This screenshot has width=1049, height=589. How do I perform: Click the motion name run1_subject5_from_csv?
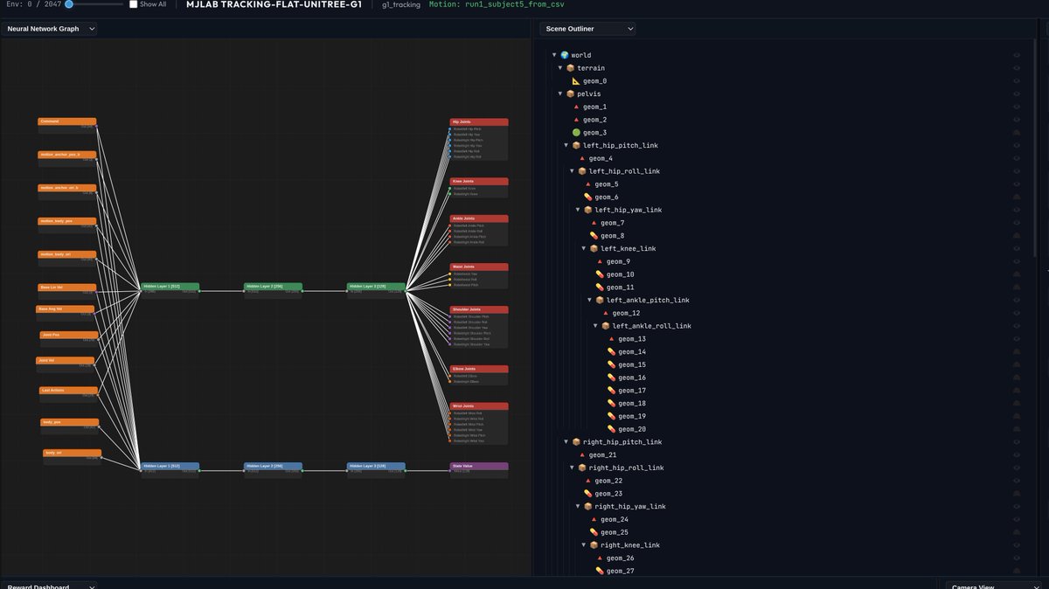pyautogui.click(x=515, y=4)
